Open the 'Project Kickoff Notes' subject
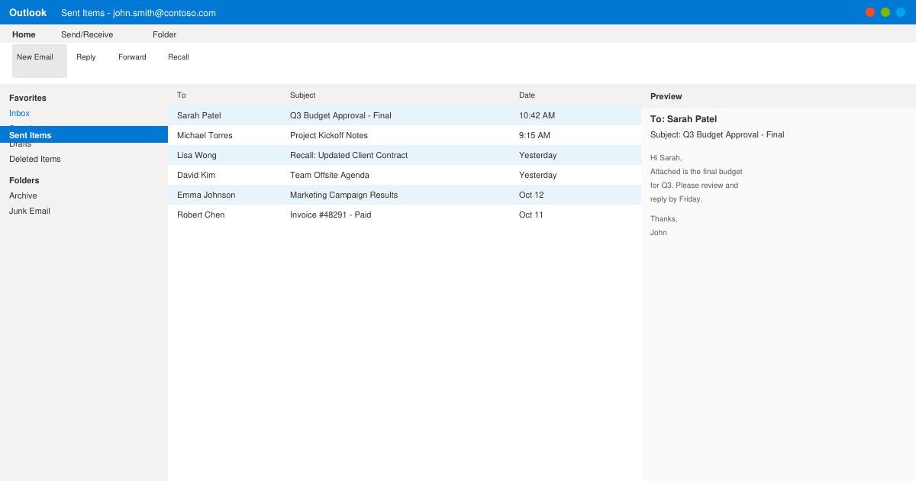The image size is (916, 481). [329, 135]
